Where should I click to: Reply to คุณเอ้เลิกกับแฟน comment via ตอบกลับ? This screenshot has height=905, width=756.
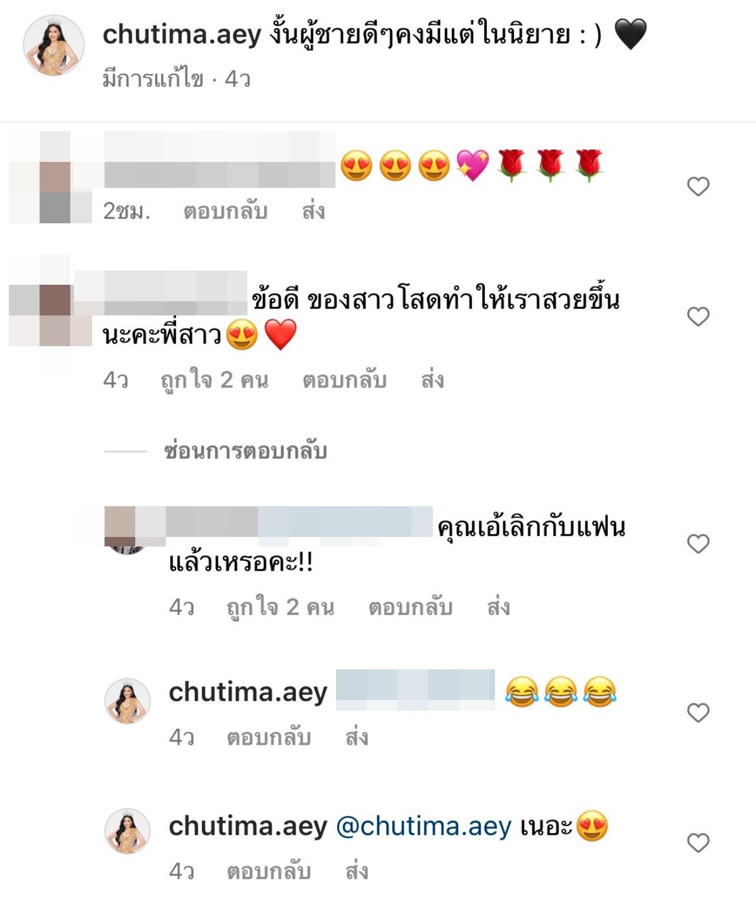[x=410, y=607]
